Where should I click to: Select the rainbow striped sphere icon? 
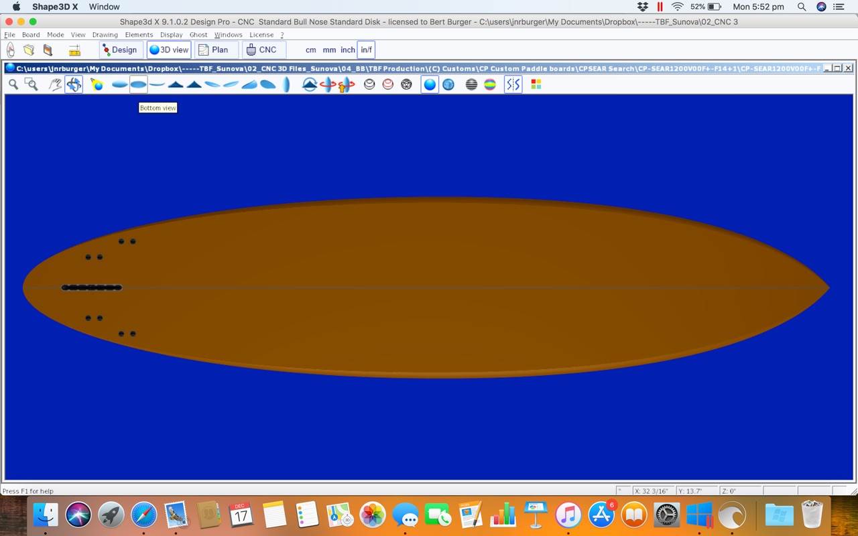coord(490,84)
